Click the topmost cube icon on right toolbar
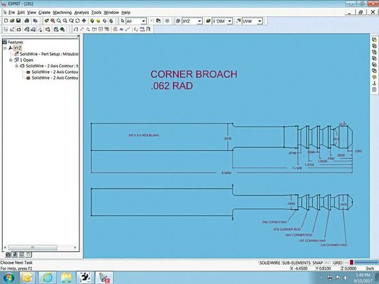Viewport: 379px width, 284px height. (374, 39)
